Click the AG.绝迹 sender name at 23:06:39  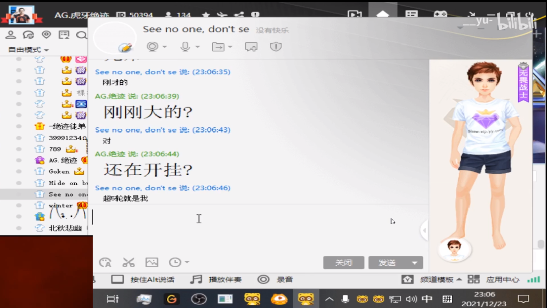coord(110,96)
